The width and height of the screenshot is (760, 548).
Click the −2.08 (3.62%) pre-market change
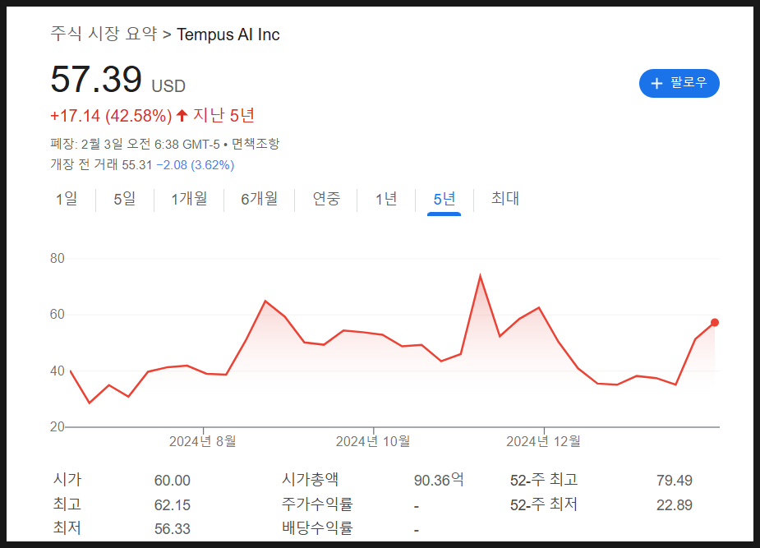coord(196,165)
